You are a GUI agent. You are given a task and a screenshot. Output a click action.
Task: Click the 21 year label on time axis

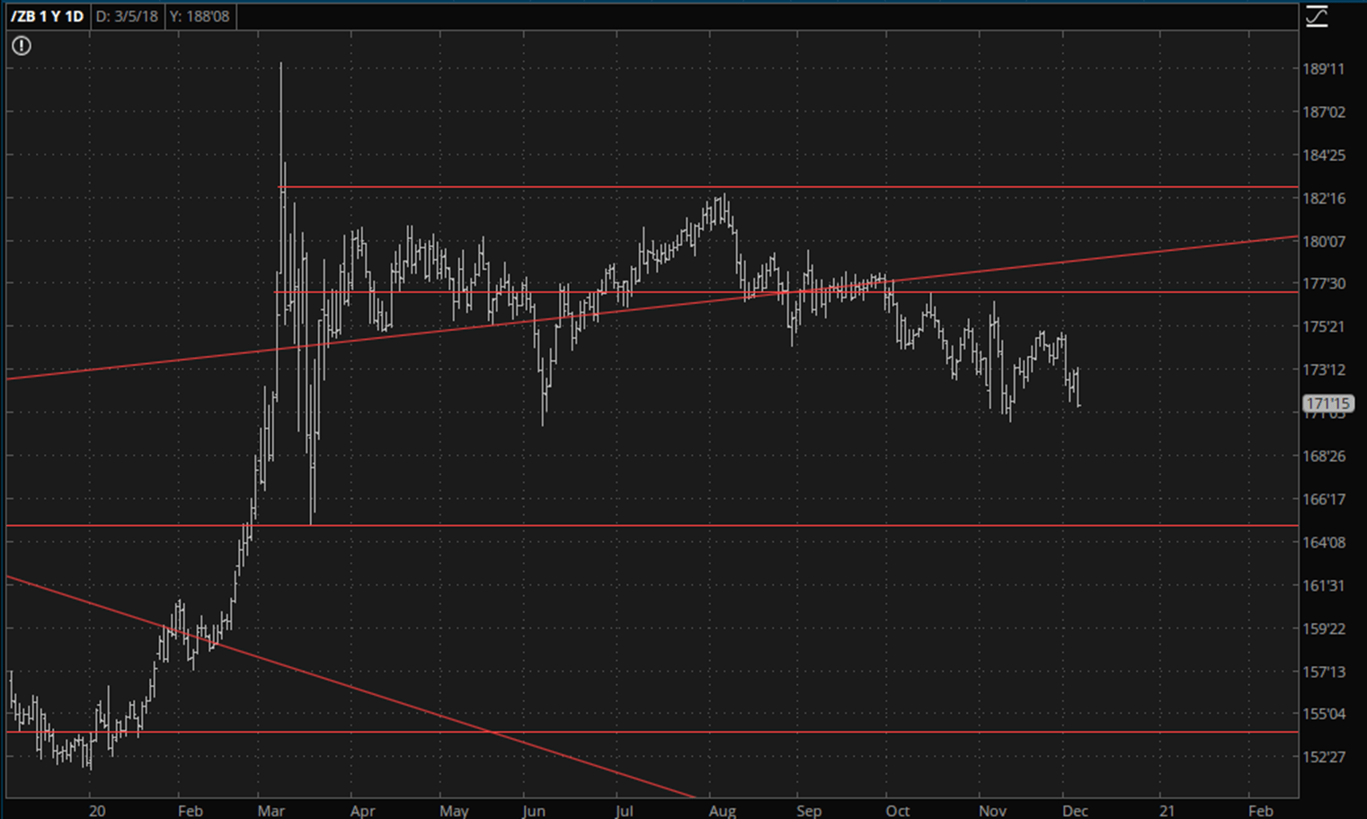tap(1166, 811)
